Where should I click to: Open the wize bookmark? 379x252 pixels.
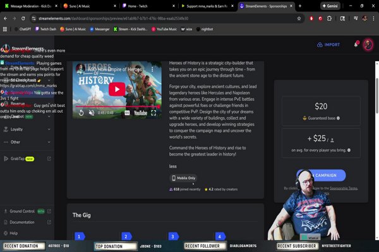coord(186,29)
